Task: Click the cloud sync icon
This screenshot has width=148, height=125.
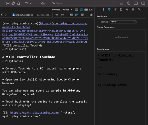Action: 43,3
